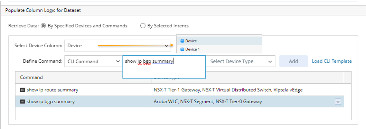Click CLI icon beside show ip bgp summary
Screen dimensions: 366x129
coord(23,102)
